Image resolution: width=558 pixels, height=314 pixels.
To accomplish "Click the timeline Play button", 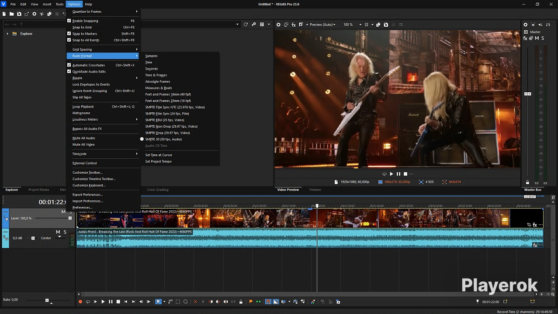I will pyautogui.click(x=103, y=302).
